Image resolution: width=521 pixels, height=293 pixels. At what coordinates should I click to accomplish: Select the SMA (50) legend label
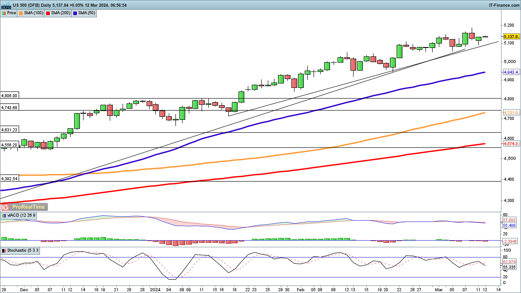click(87, 13)
